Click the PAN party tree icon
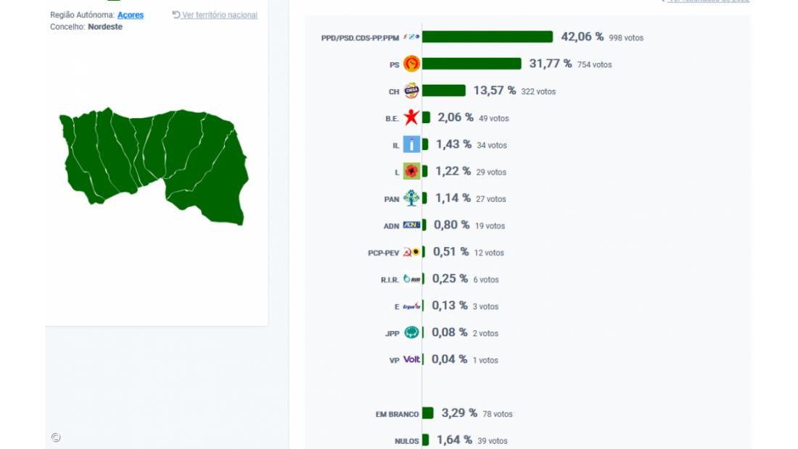 pos(411,198)
